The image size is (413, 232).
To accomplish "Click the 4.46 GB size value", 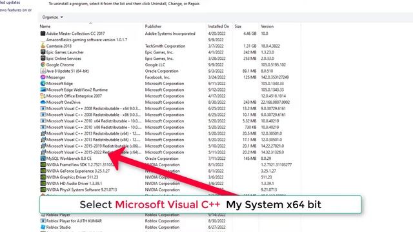I will coord(250,34).
